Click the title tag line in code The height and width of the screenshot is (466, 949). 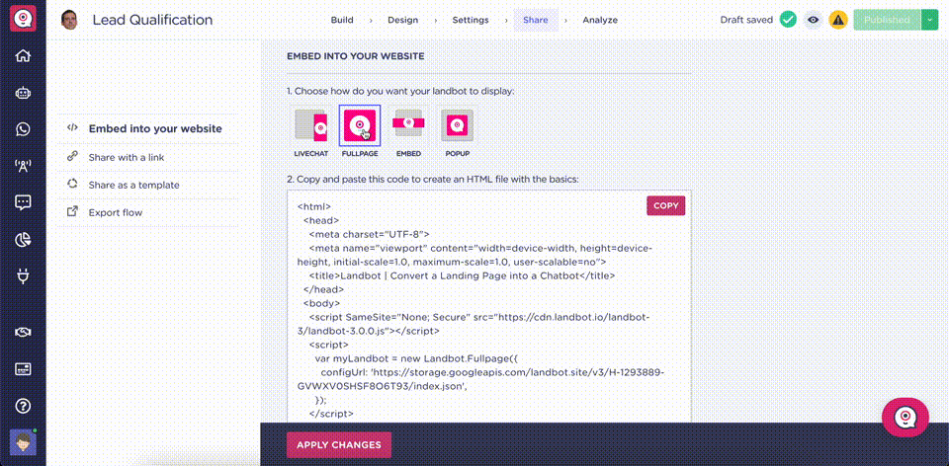pos(462,275)
